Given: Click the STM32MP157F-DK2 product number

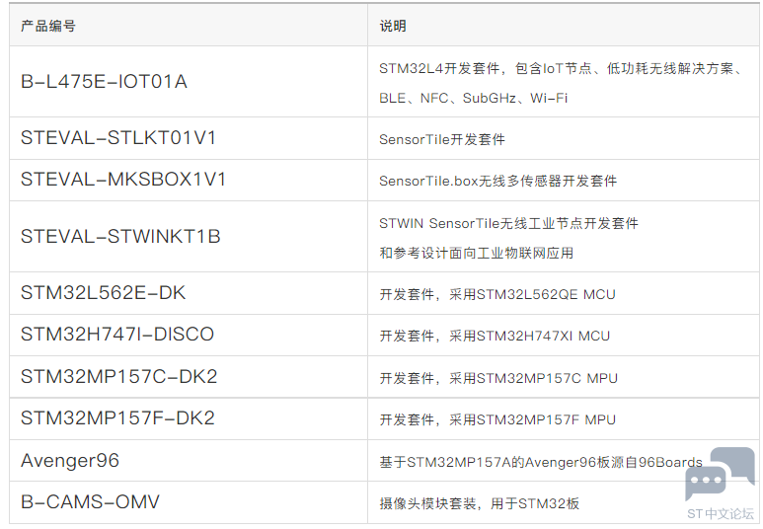Looking at the screenshot, I should 117,418.
